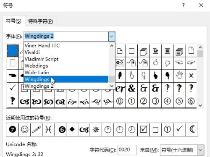This screenshot has height=157, width=210.
Task: Close the 符号 dialog
Action: (201, 5)
